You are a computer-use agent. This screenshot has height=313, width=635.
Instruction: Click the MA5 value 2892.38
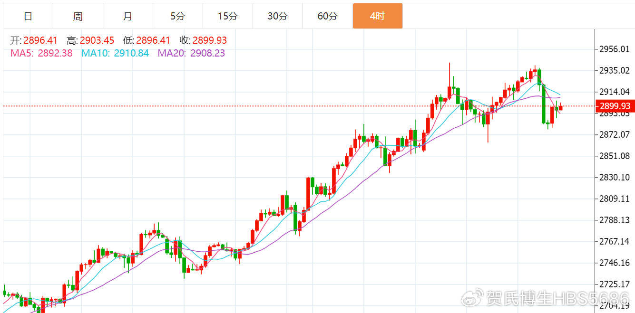(x=55, y=53)
